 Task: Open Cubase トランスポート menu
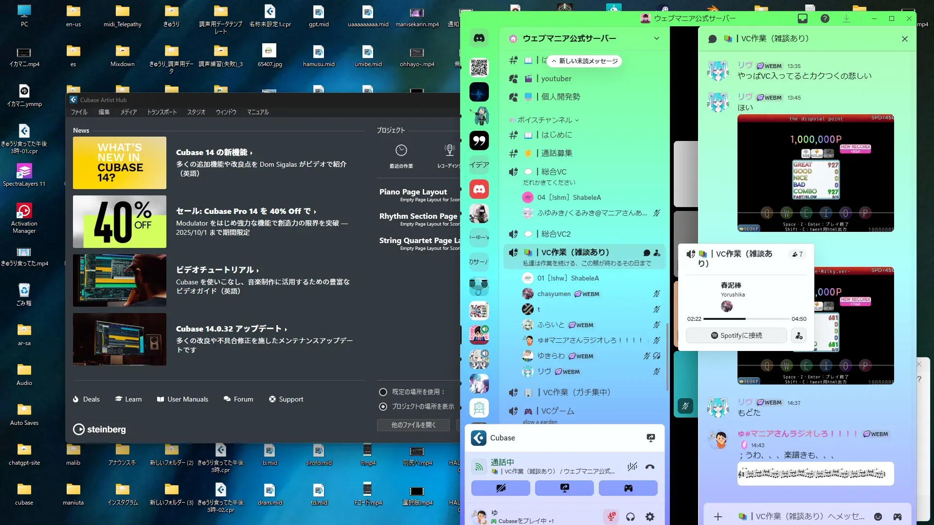pyautogui.click(x=162, y=112)
